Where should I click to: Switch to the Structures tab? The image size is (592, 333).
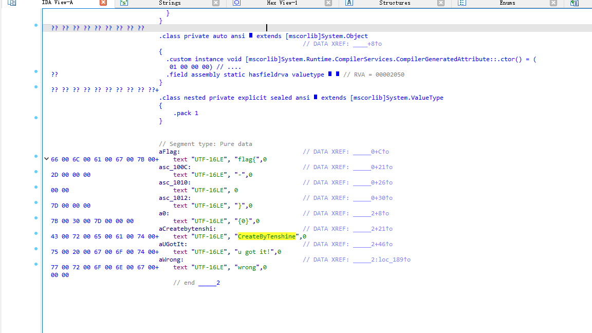click(x=395, y=3)
